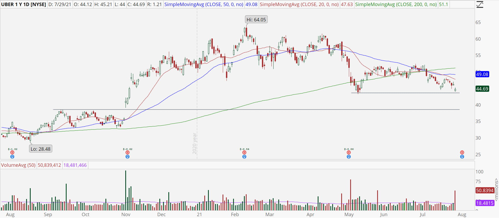This screenshot has height=218, width=499.
Task: Open the blue conference call icon under $-0.06
Action: point(349,157)
